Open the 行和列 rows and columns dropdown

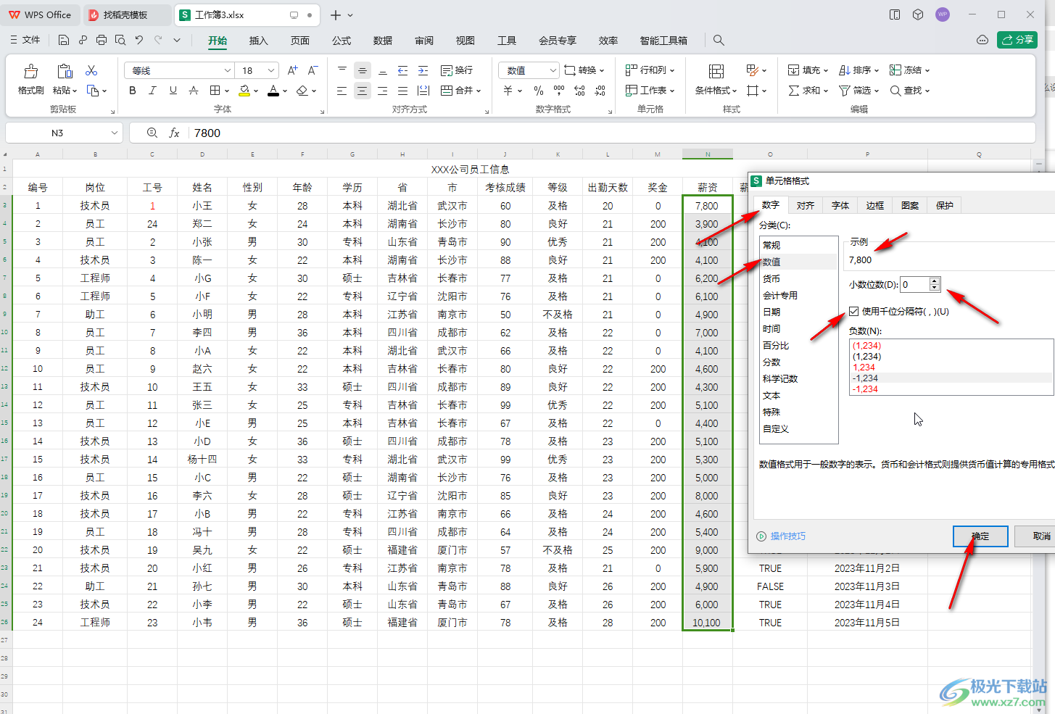click(650, 70)
